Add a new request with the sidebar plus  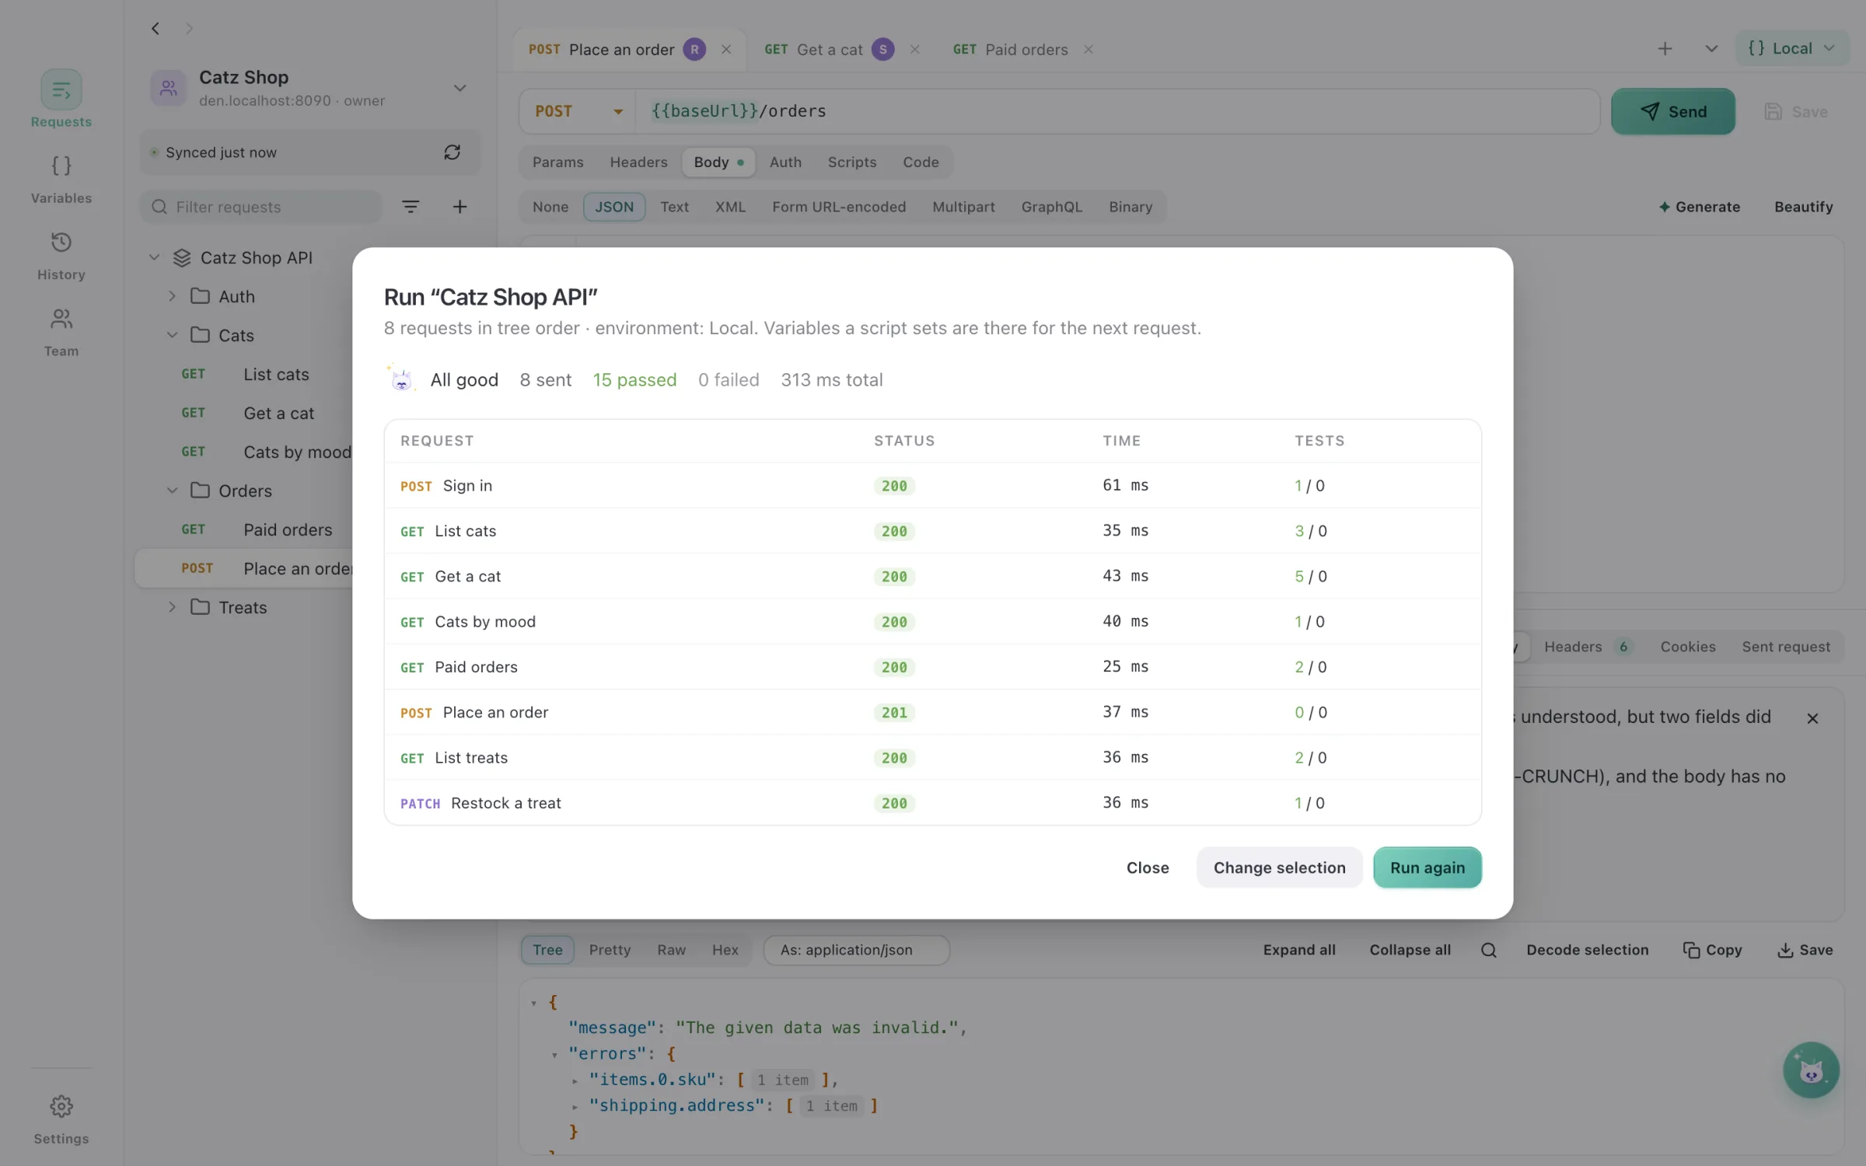[460, 207]
